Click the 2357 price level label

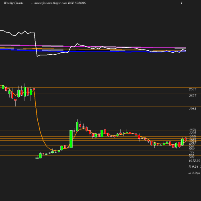pyautogui.click(x=193, y=96)
